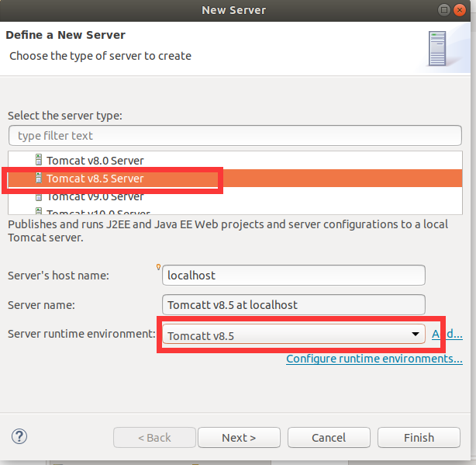Screen dimensions: 476x465
Task: Click the Tomcat v8.0 Server icon
Action: (x=39, y=160)
